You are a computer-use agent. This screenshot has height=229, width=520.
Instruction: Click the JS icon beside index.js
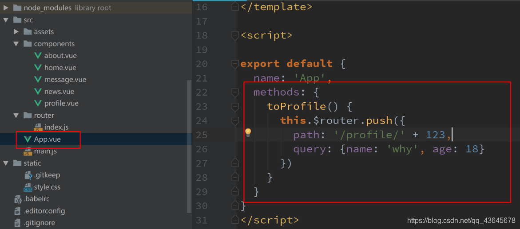coord(38,128)
